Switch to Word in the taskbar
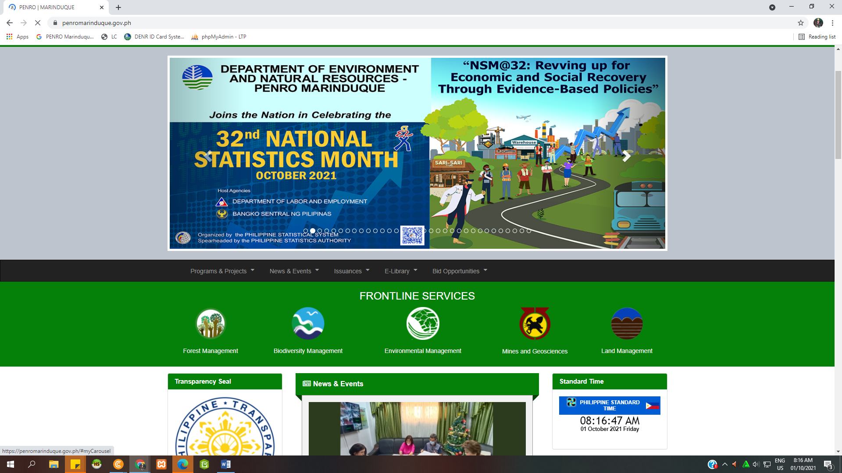 pos(226,464)
